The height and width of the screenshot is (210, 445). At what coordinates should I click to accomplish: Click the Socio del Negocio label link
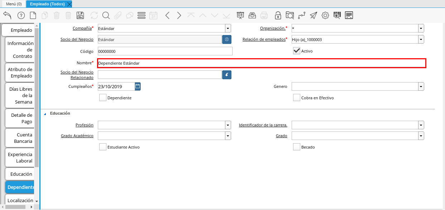[77, 40]
